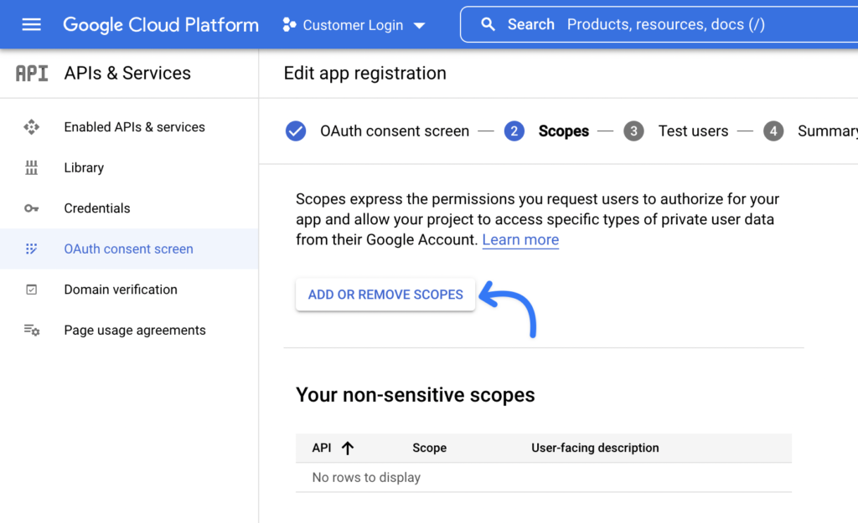This screenshot has height=523, width=858.
Task: Click ADD OR REMOVE SCOPES
Action: point(385,295)
